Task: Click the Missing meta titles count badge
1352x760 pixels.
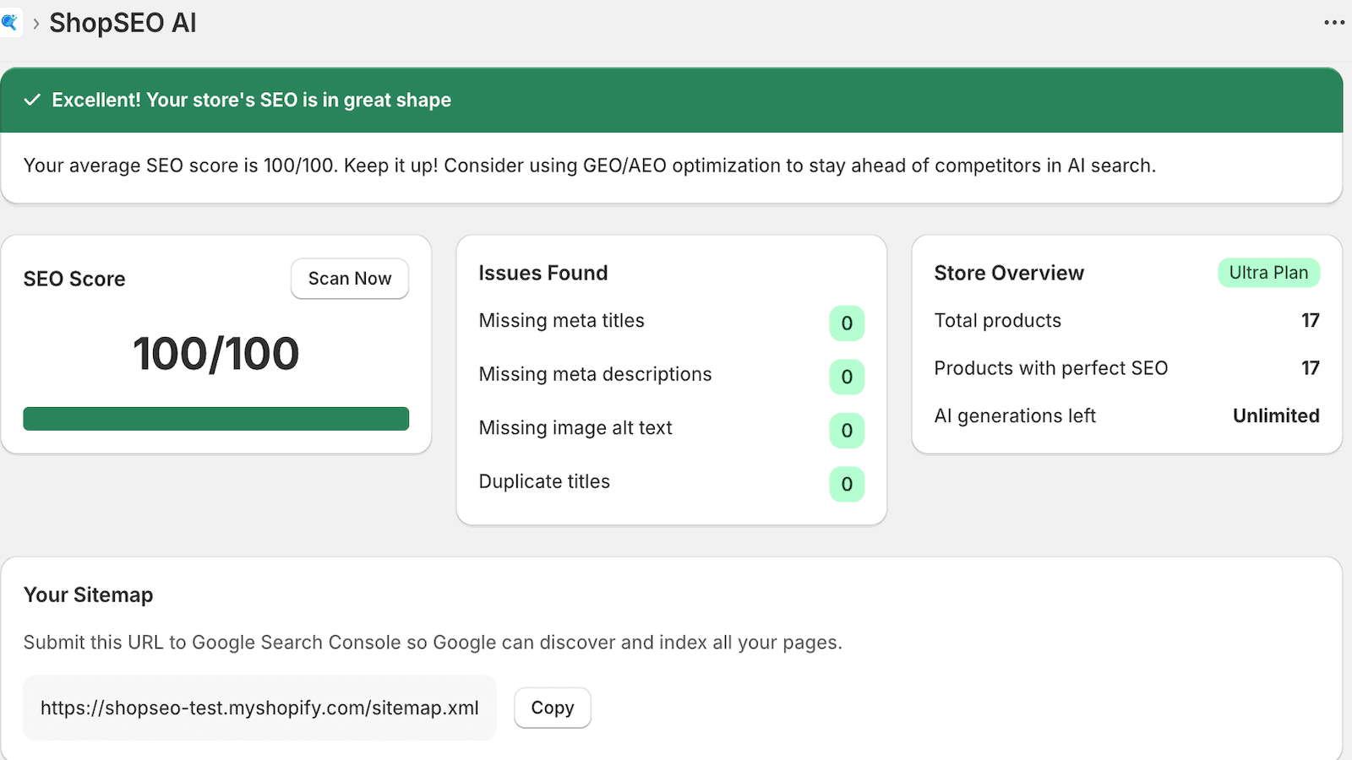Action: tap(847, 323)
